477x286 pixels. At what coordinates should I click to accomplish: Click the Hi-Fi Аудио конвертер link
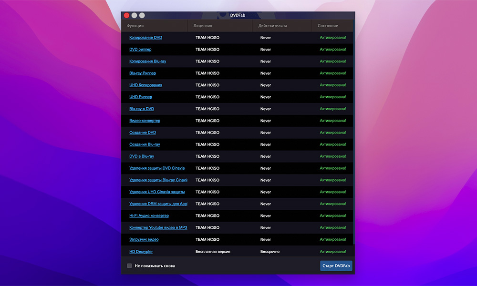pos(149,216)
